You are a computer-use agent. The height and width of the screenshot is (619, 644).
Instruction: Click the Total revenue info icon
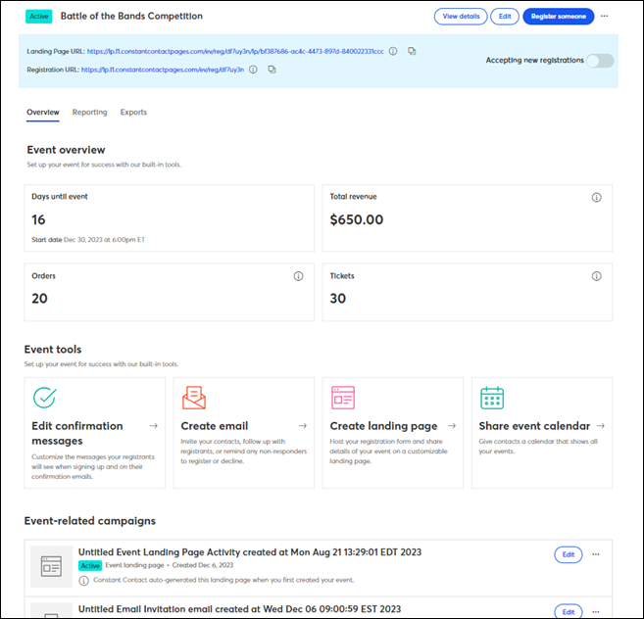(x=596, y=198)
